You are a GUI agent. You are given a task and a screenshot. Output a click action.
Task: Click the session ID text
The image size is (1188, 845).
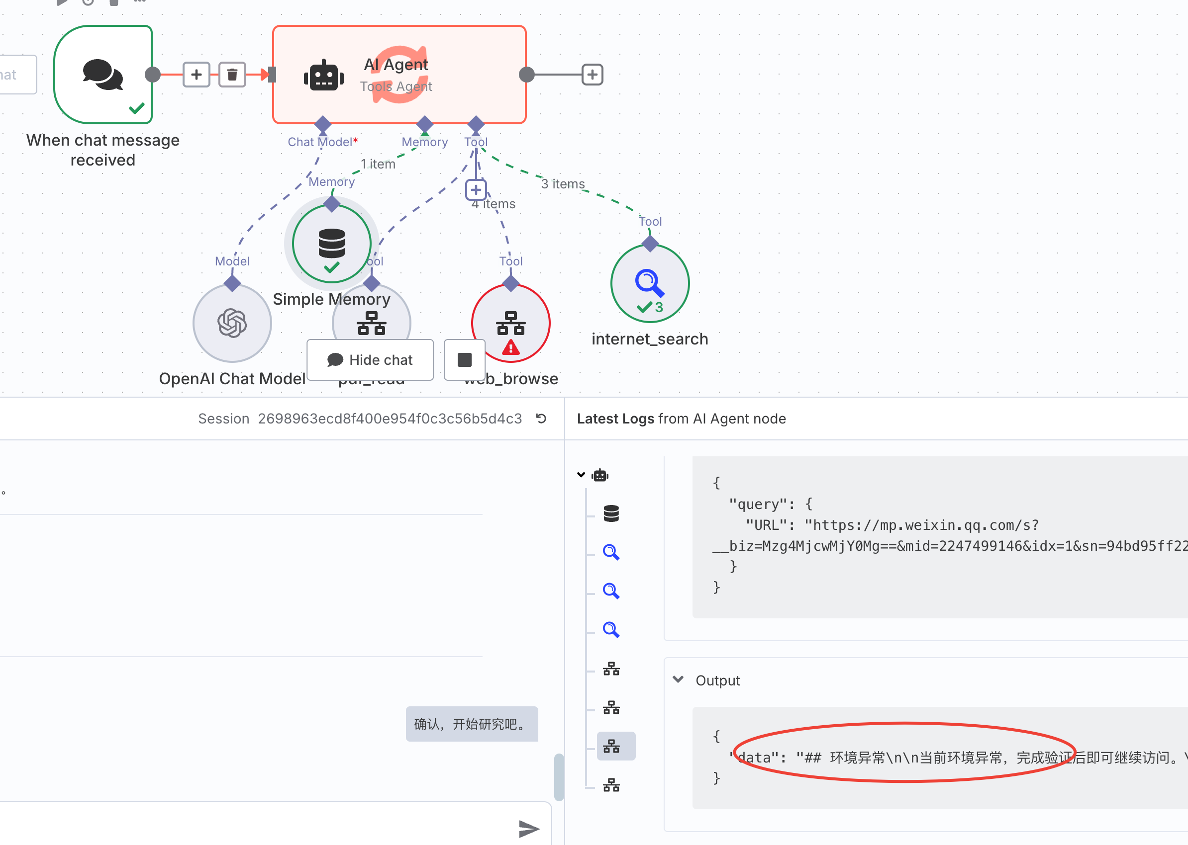(390, 419)
